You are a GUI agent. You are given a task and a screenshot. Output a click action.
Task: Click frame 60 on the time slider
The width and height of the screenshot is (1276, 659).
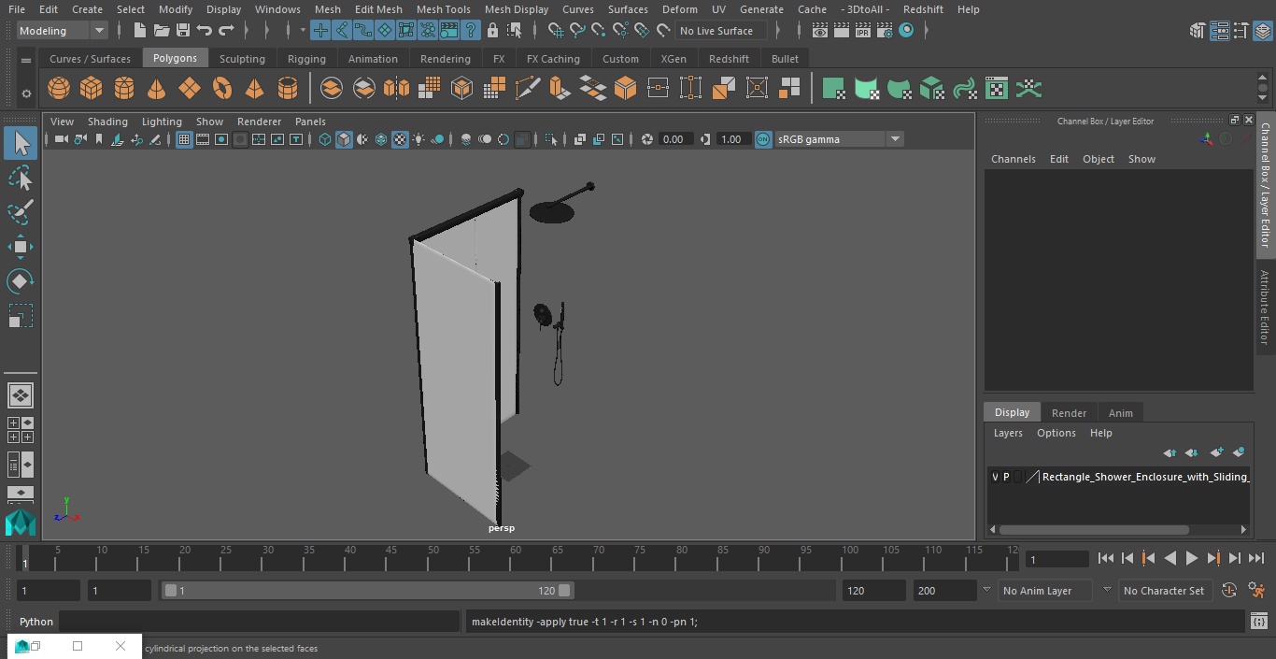[x=516, y=558]
